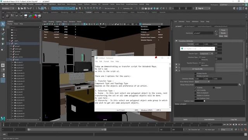Click the four-view layout icon in toolbox
248x140 pixels.
pyautogui.click(x=3, y=70)
